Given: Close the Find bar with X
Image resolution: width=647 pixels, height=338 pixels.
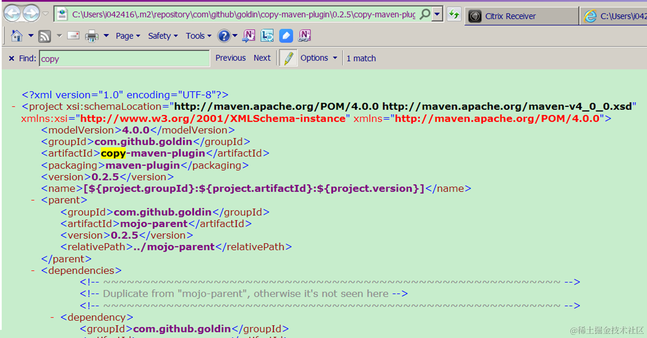Looking at the screenshot, I should point(12,58).
